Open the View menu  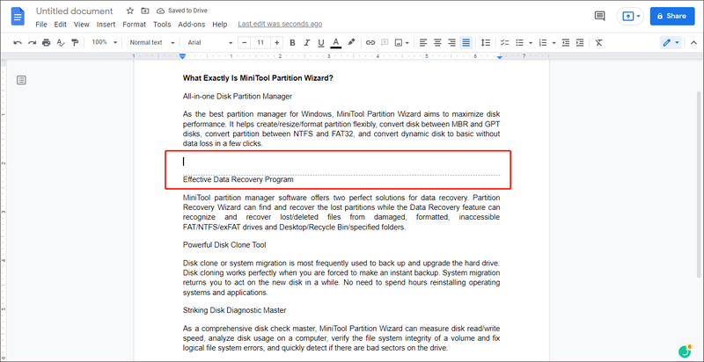point(82,25)
